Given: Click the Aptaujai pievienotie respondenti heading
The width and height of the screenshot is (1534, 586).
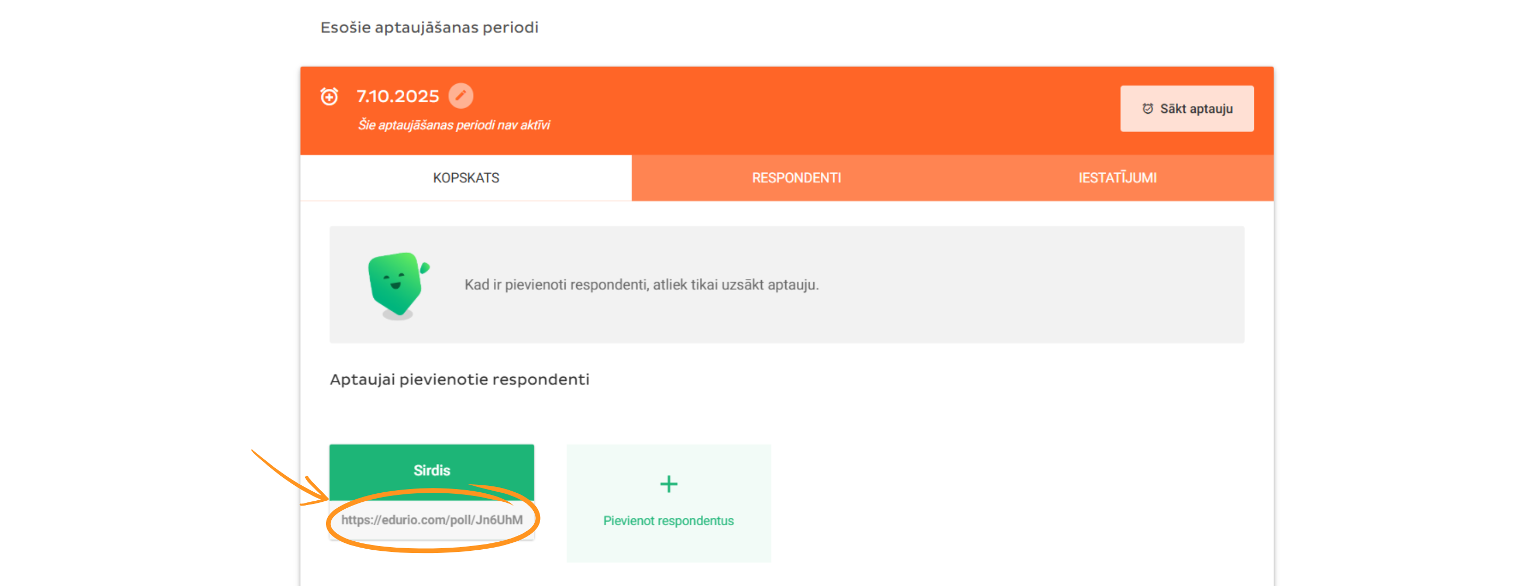Looking at the screenshot, I should coord(459,379).
